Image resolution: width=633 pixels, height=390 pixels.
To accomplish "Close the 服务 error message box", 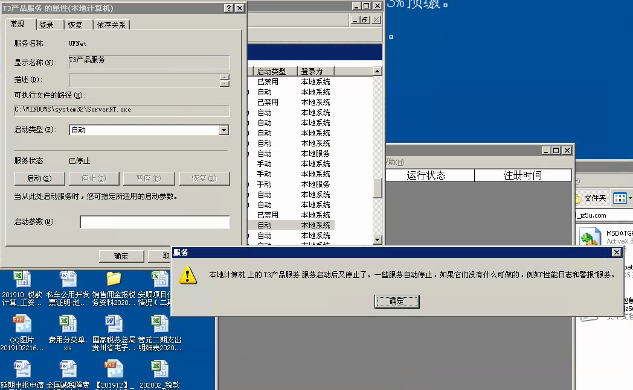I will point(617,252).
